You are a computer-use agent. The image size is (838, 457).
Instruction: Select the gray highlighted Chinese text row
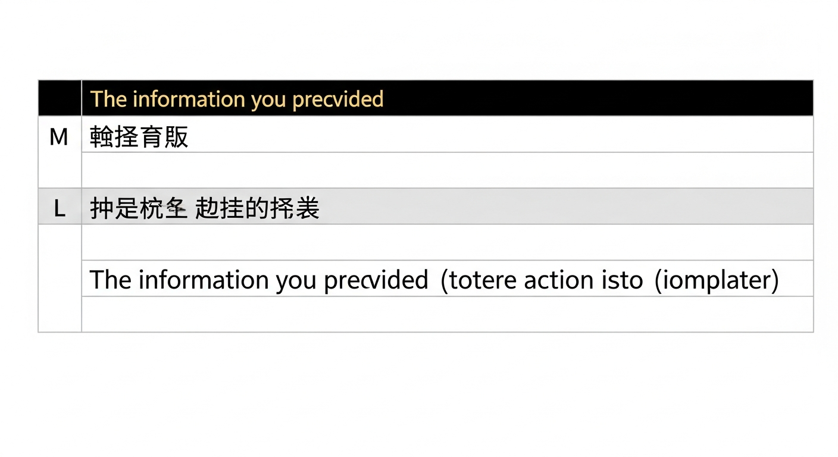(446, 207)
